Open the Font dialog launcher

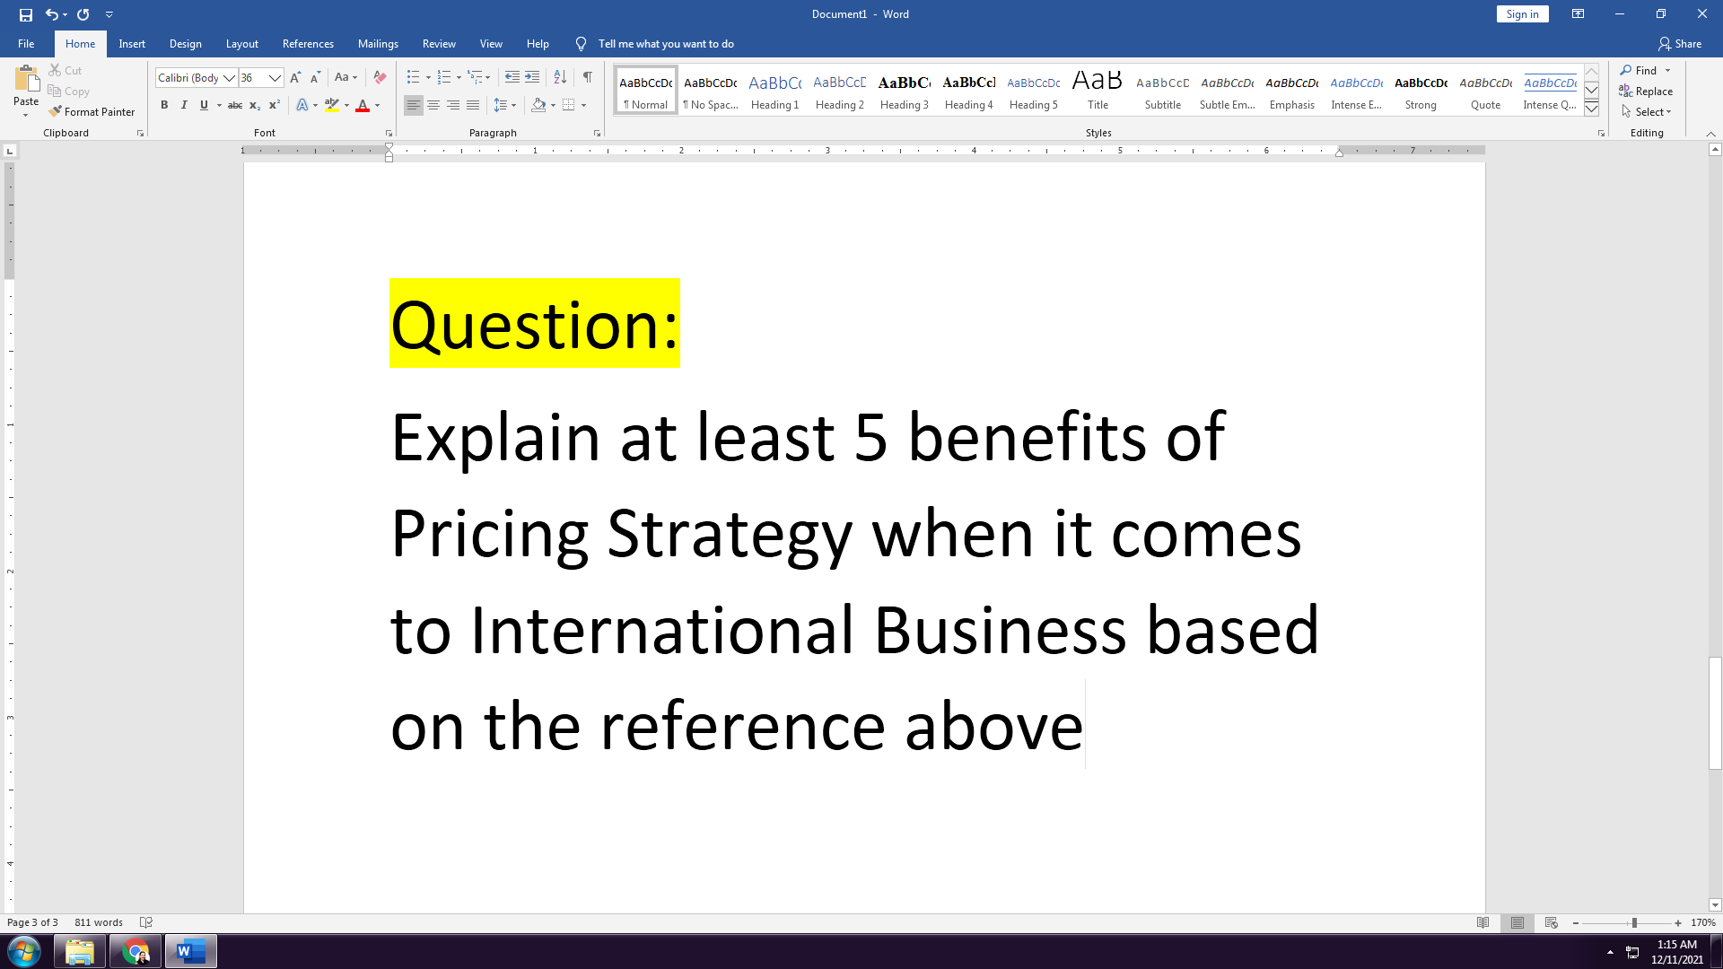coord(389,133)
